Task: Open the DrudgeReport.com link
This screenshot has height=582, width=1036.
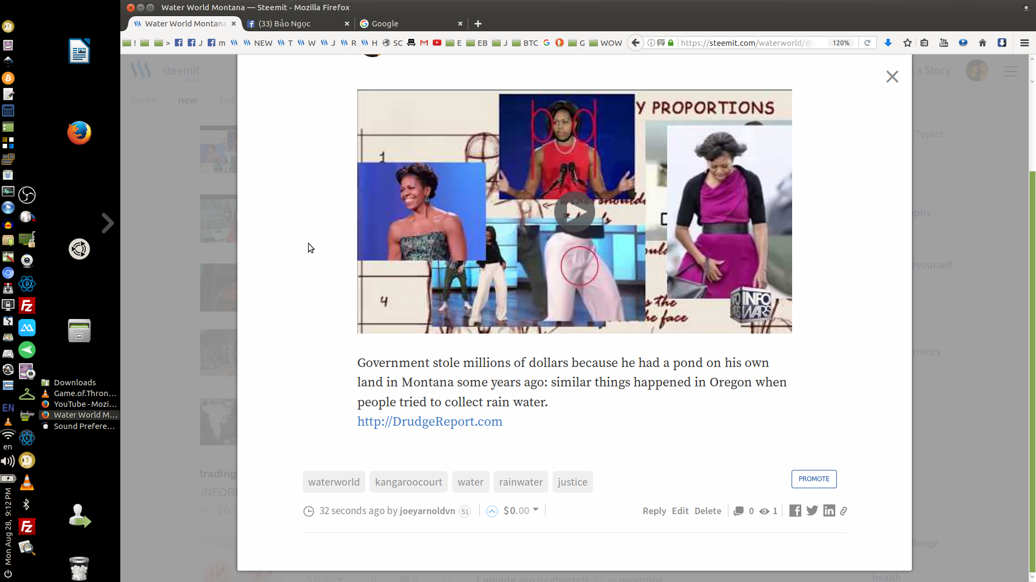Action: coord(430,421)
